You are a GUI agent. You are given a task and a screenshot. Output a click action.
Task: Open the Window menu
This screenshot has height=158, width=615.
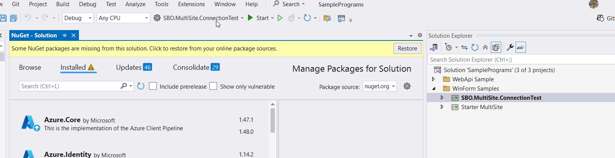tap(225, 4)
